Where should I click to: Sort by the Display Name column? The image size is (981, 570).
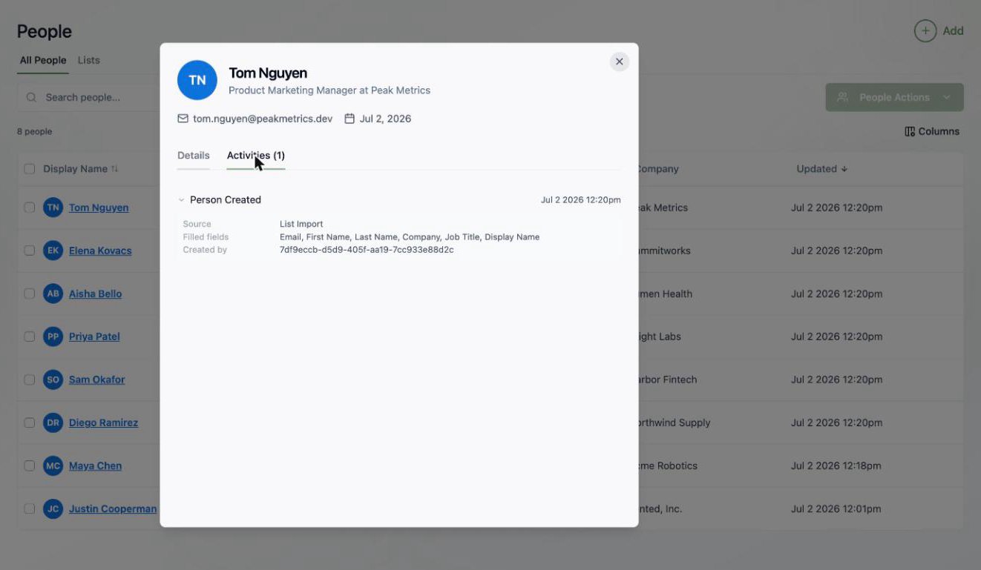click(x=80, y=169)
